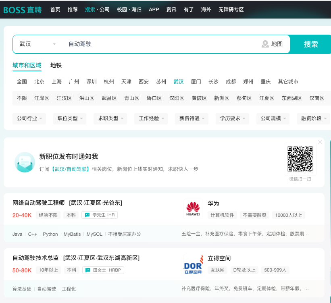331x303 pixels.
Task: Open the 立得空间 company page
Action: [x=219, y=258]
